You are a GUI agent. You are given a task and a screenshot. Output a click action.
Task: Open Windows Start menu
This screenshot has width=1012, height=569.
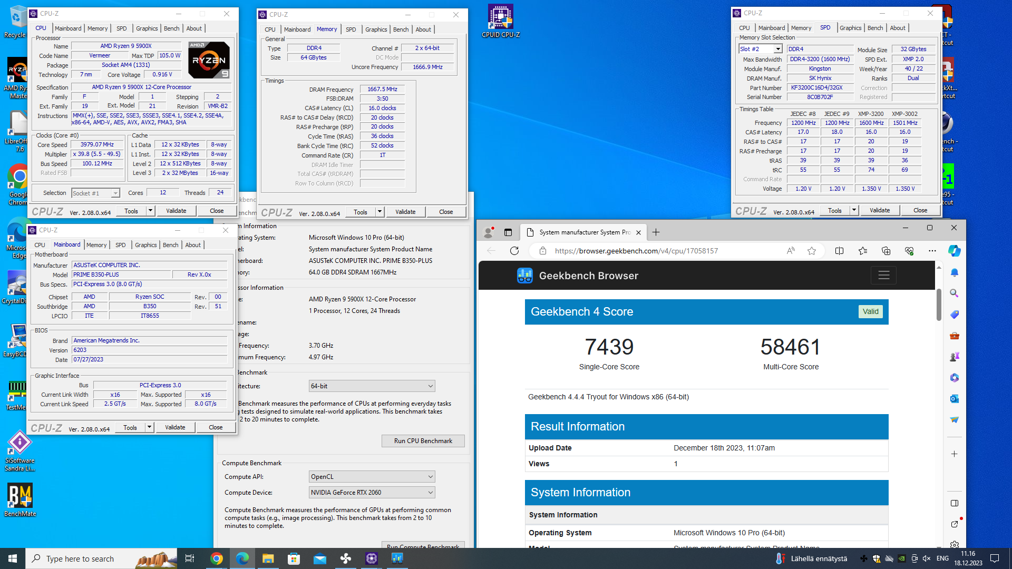pos(13,558)
